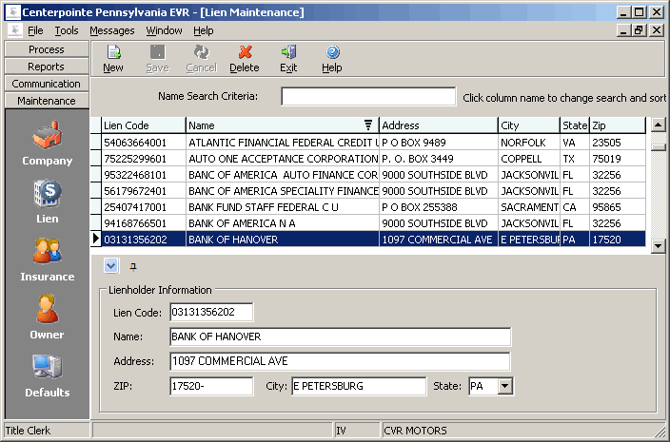Sort by the Zip column header

pyautogui.click(x=618, y=125)
